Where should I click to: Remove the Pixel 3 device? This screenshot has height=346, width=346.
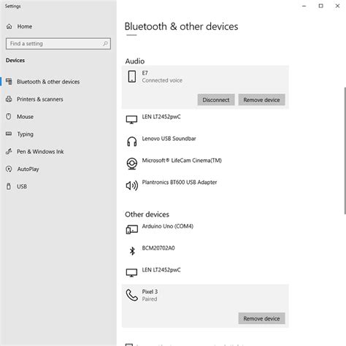point(261,318)
